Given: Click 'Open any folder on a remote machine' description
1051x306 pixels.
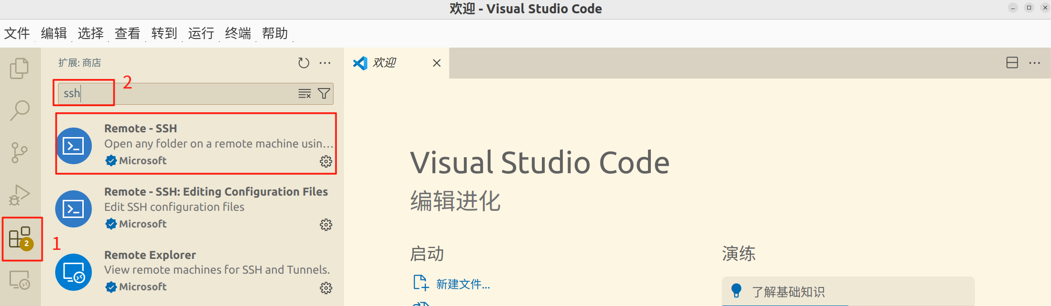Looking at the screenshot, I should pos(219,144).
